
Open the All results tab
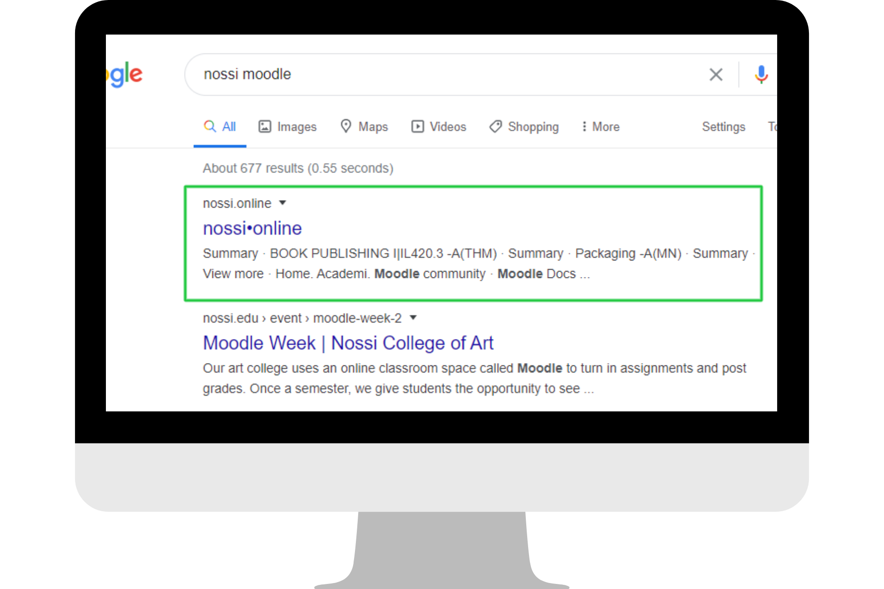click(x=220, y=127)
